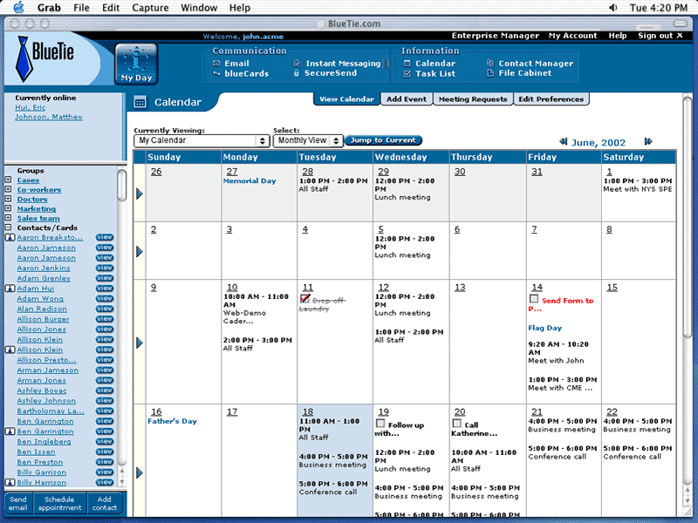Click the volume speaker icon in menu bar
This screenshot has width=698, height=523.
tap(613, 8)
